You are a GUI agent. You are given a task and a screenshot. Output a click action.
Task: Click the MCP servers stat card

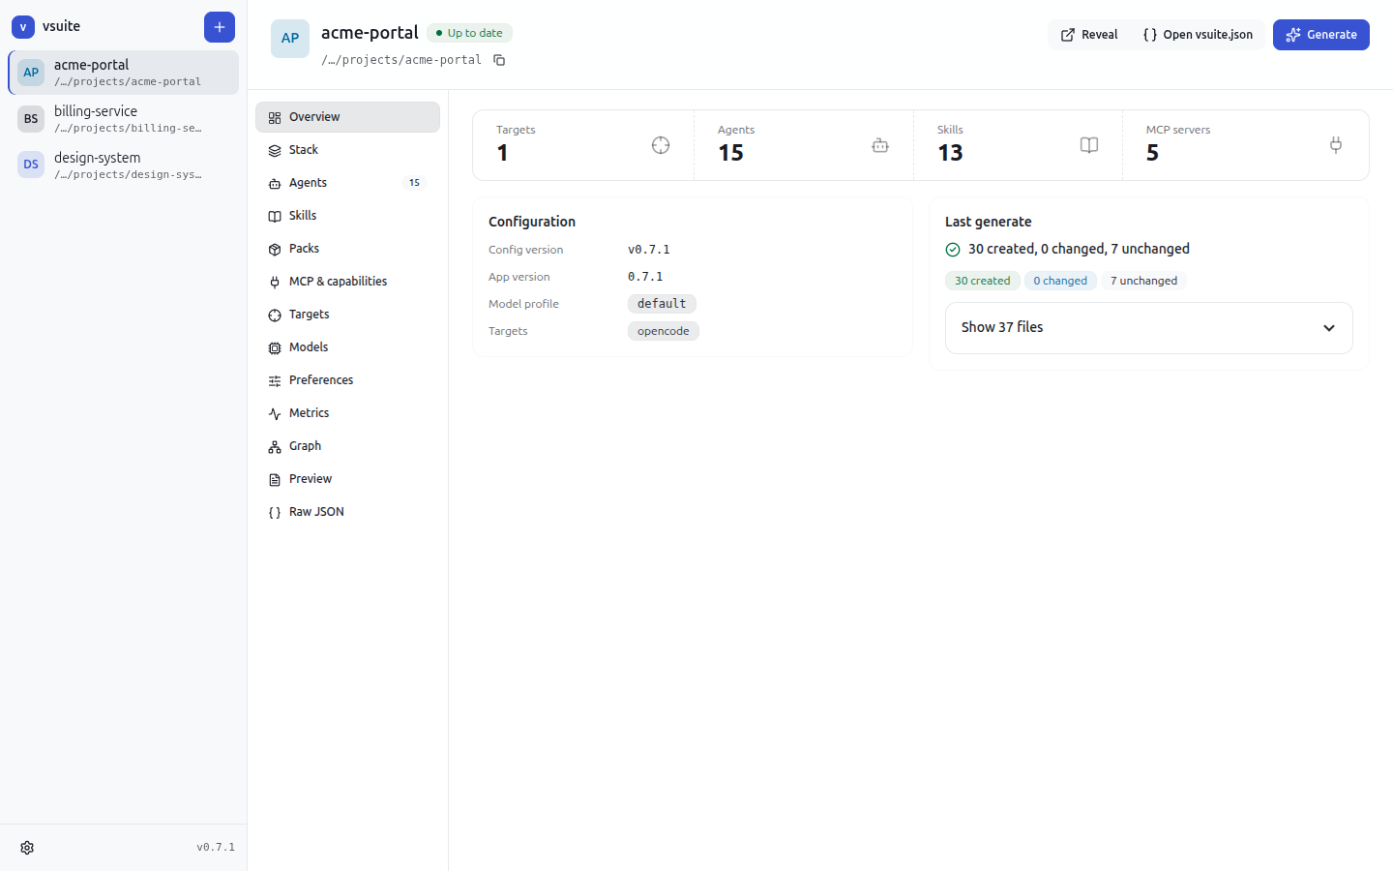(x=1246, y=145)
